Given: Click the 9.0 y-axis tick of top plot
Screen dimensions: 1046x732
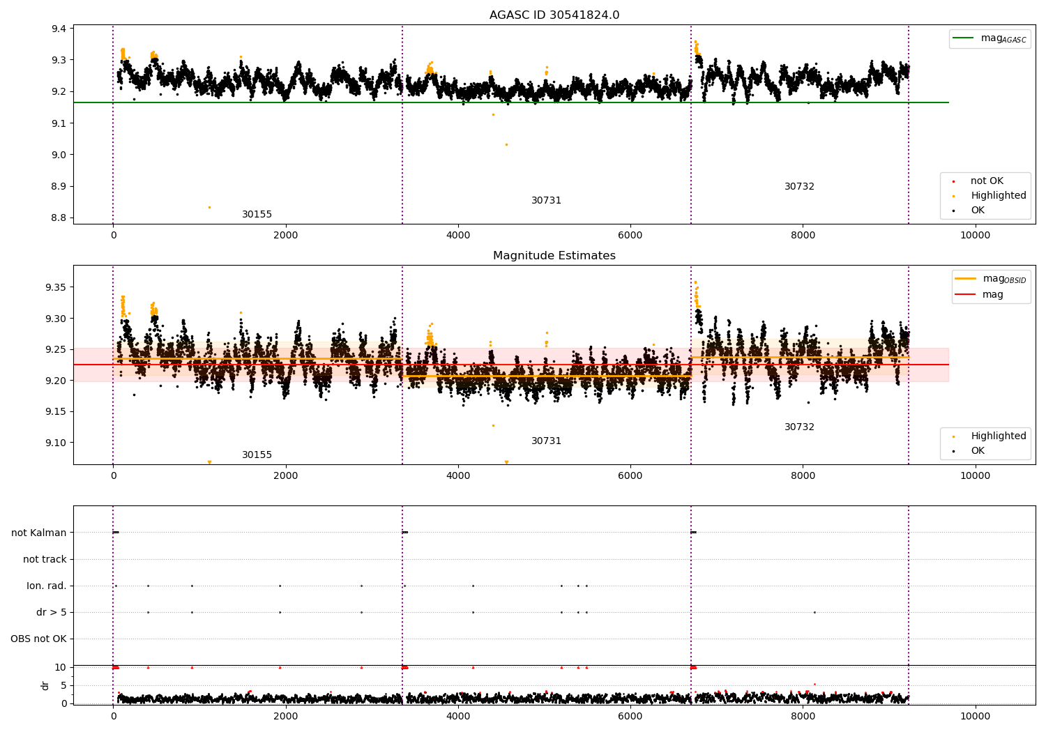Looking at the screenshot, I should [x=59, y=155].
